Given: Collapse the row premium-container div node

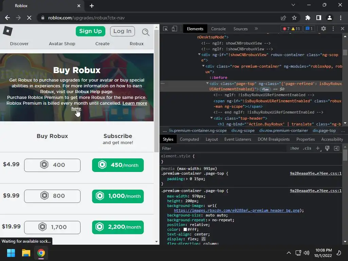Looking at the screenshot, I should click(x=203, y=66).
